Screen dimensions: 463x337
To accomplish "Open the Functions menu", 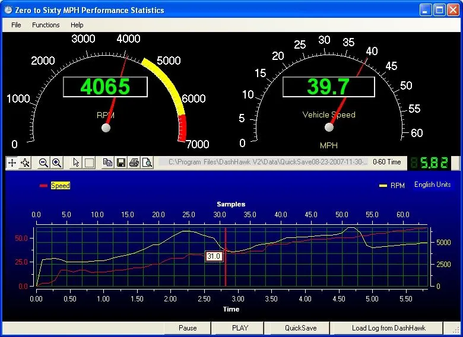I will click(x=46, y=25).
